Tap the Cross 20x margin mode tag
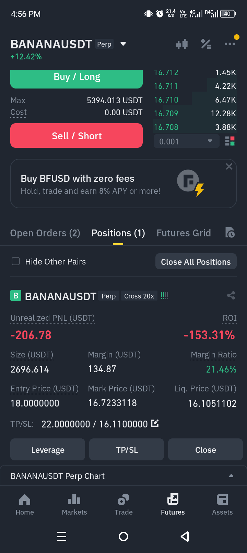The width and height of the screenshot is (247, 553). click(x=139, y=296)
